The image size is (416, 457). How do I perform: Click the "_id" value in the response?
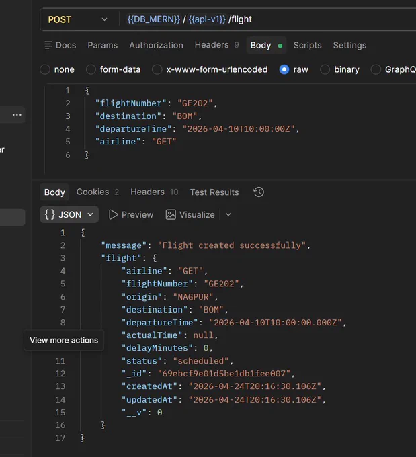pyautogui.click(x=224, y=374)
